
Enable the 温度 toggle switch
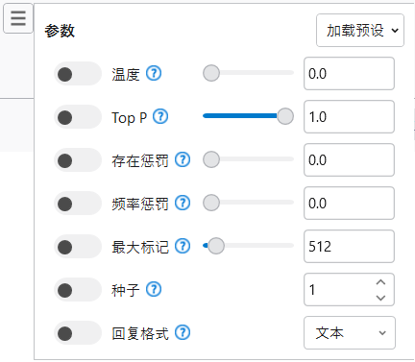[78, 74]
